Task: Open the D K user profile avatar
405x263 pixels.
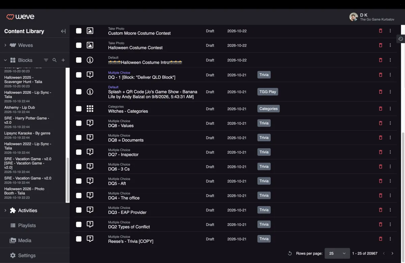Action: [x=353, y=17]
